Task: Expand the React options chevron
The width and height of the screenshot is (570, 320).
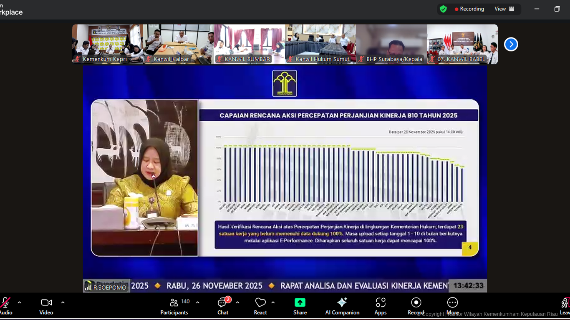Action: pos(273,302)
